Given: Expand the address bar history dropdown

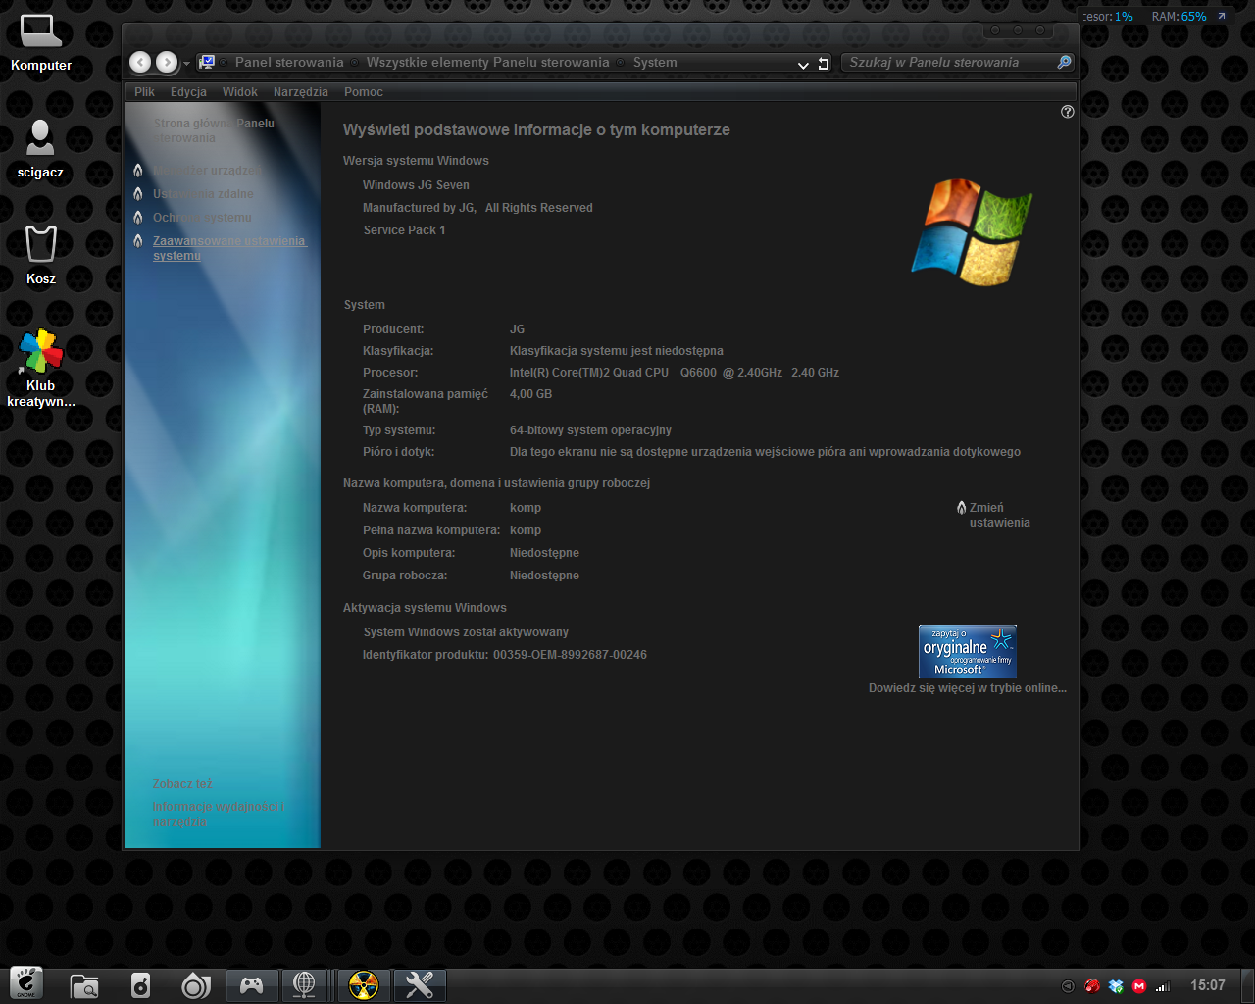Looking at the screenshot, I should tap(803, 65).
